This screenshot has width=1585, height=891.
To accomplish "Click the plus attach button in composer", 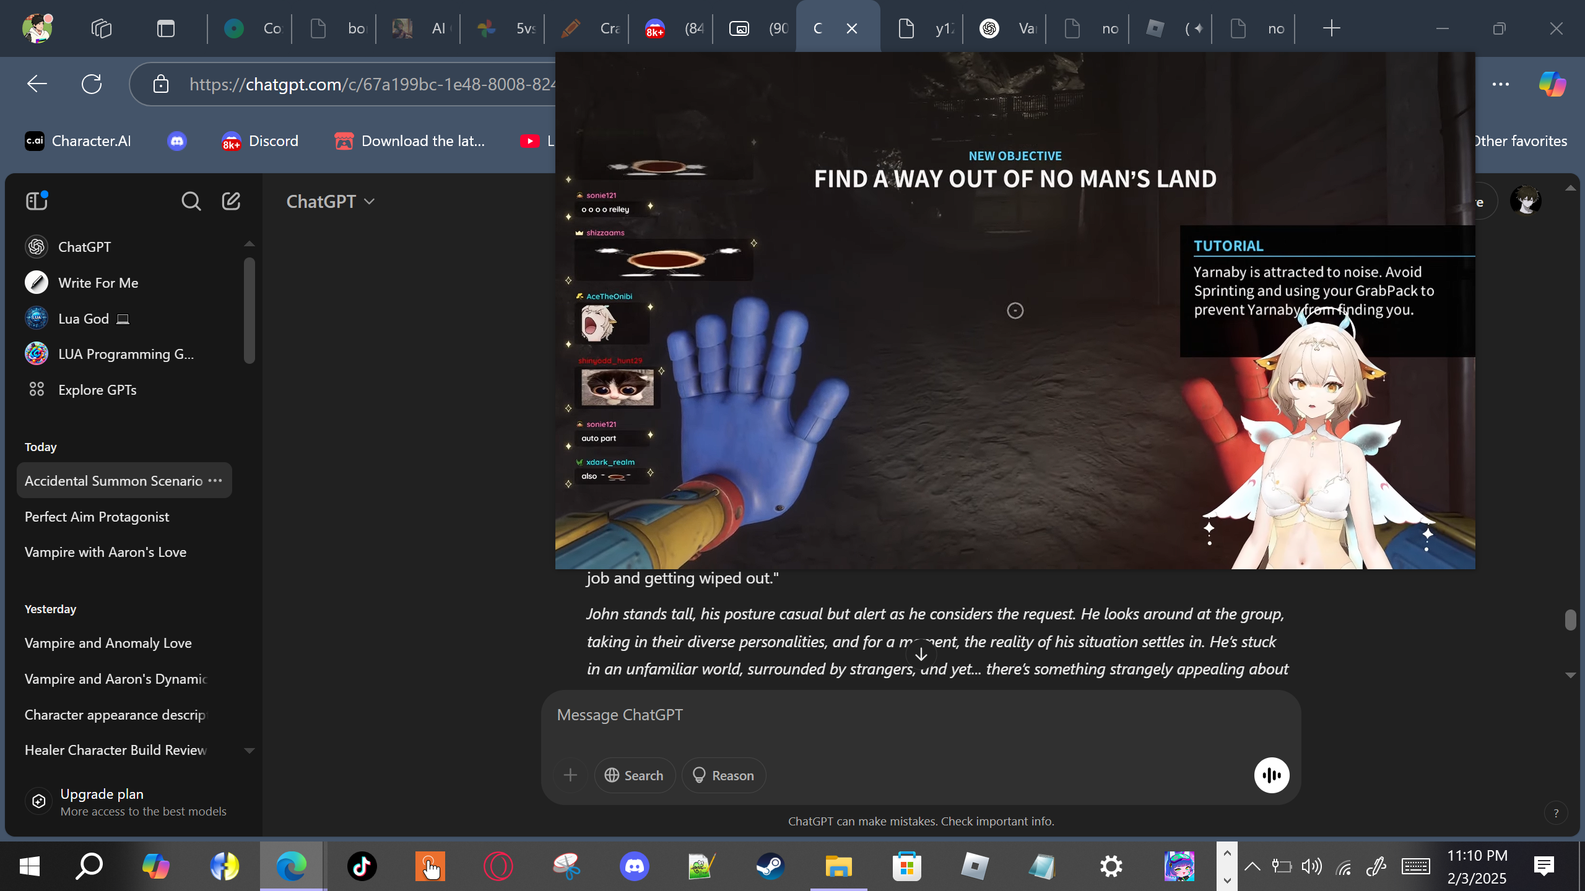I will 570,775.
